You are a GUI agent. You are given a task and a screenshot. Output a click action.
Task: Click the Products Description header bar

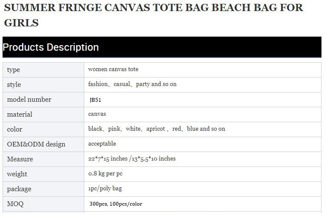coord(162,47)
